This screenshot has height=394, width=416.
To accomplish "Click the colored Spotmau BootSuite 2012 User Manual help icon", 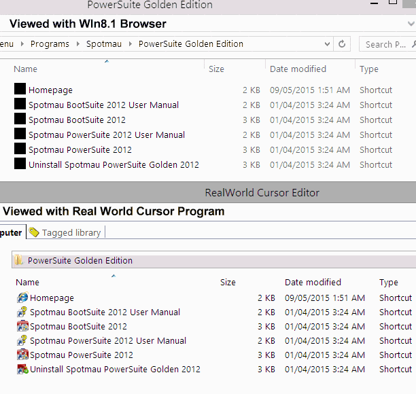I will (22, 312).
